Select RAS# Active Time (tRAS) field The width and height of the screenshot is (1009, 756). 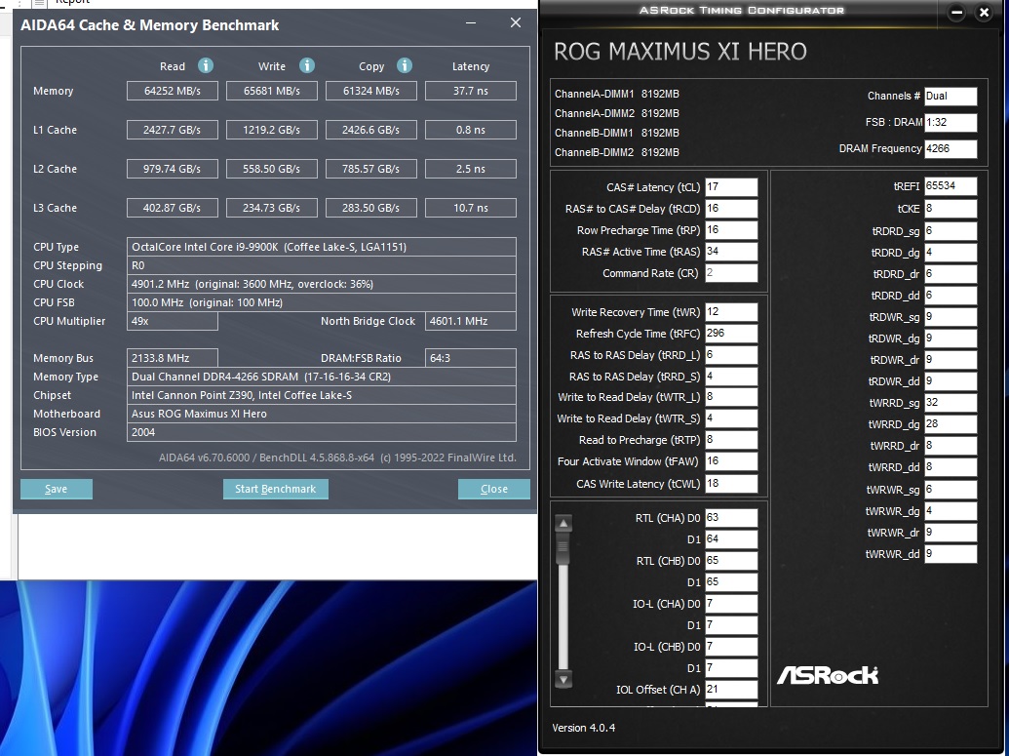pyautogui.click(x=731, y=252)
